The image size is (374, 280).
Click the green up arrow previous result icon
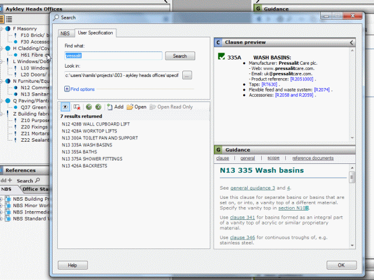click(89, 107)
